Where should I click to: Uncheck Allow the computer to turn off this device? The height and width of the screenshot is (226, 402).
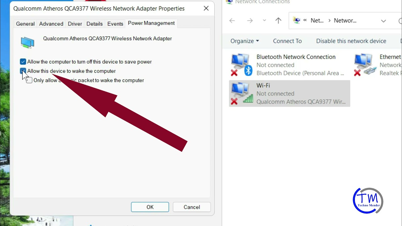(23, 62)
